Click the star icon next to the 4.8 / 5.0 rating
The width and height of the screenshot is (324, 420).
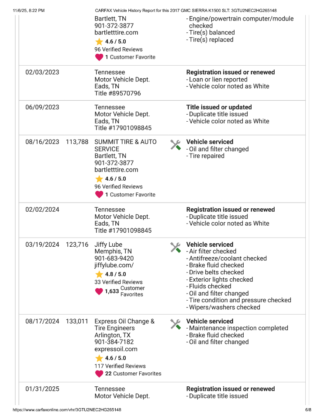coord(99,274)
